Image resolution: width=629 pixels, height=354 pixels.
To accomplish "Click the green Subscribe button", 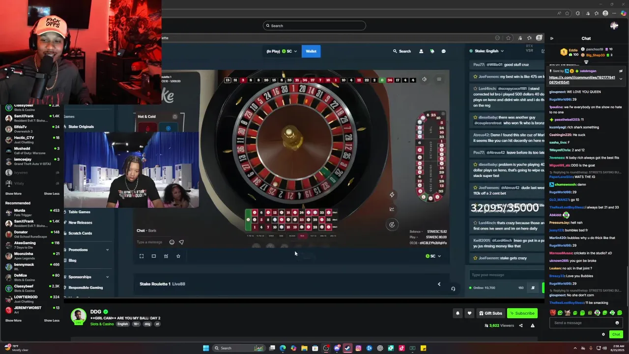I will [x=522, y=313].
